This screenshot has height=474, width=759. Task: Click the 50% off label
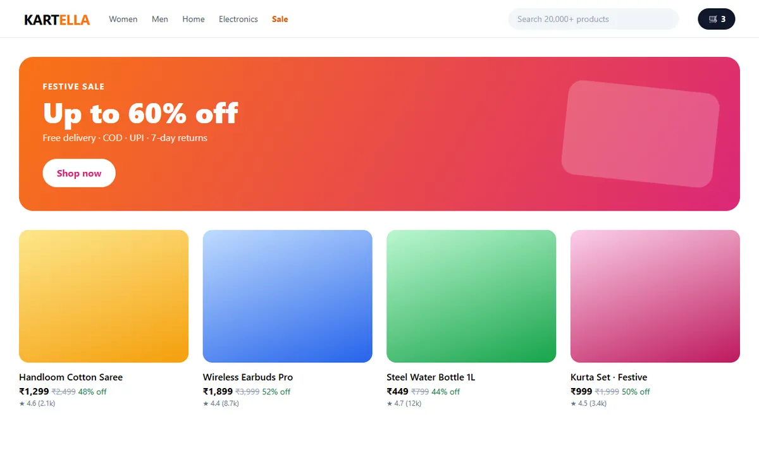pyautogui.click(x=636, y=392)
